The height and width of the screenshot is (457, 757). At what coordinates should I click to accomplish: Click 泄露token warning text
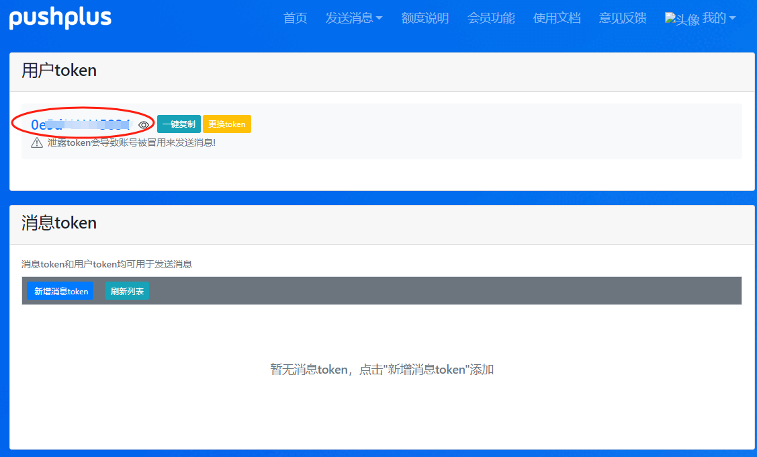click(x=132, y=143)
